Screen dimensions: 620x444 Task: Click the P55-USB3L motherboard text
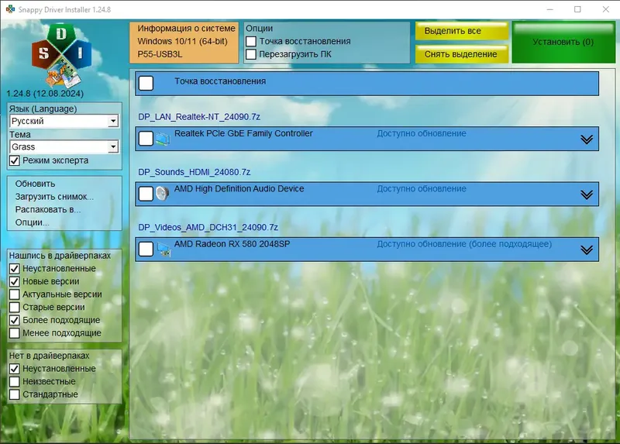(x=160, y=54)
